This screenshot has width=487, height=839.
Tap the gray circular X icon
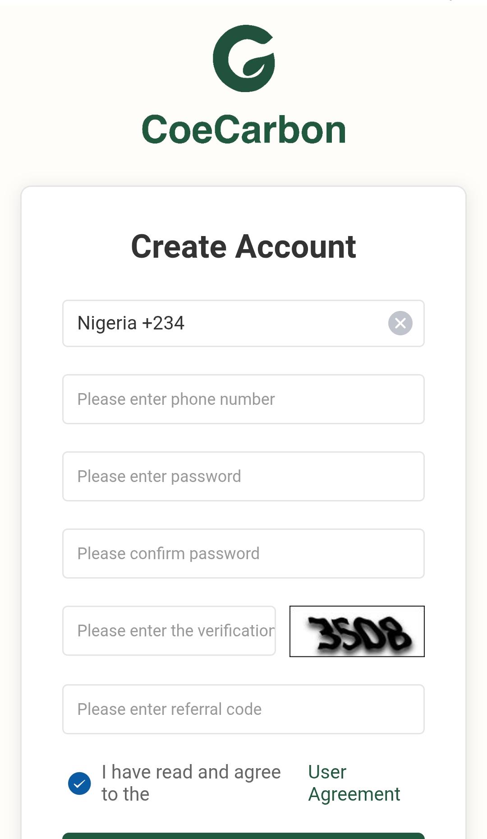point(400,323)
